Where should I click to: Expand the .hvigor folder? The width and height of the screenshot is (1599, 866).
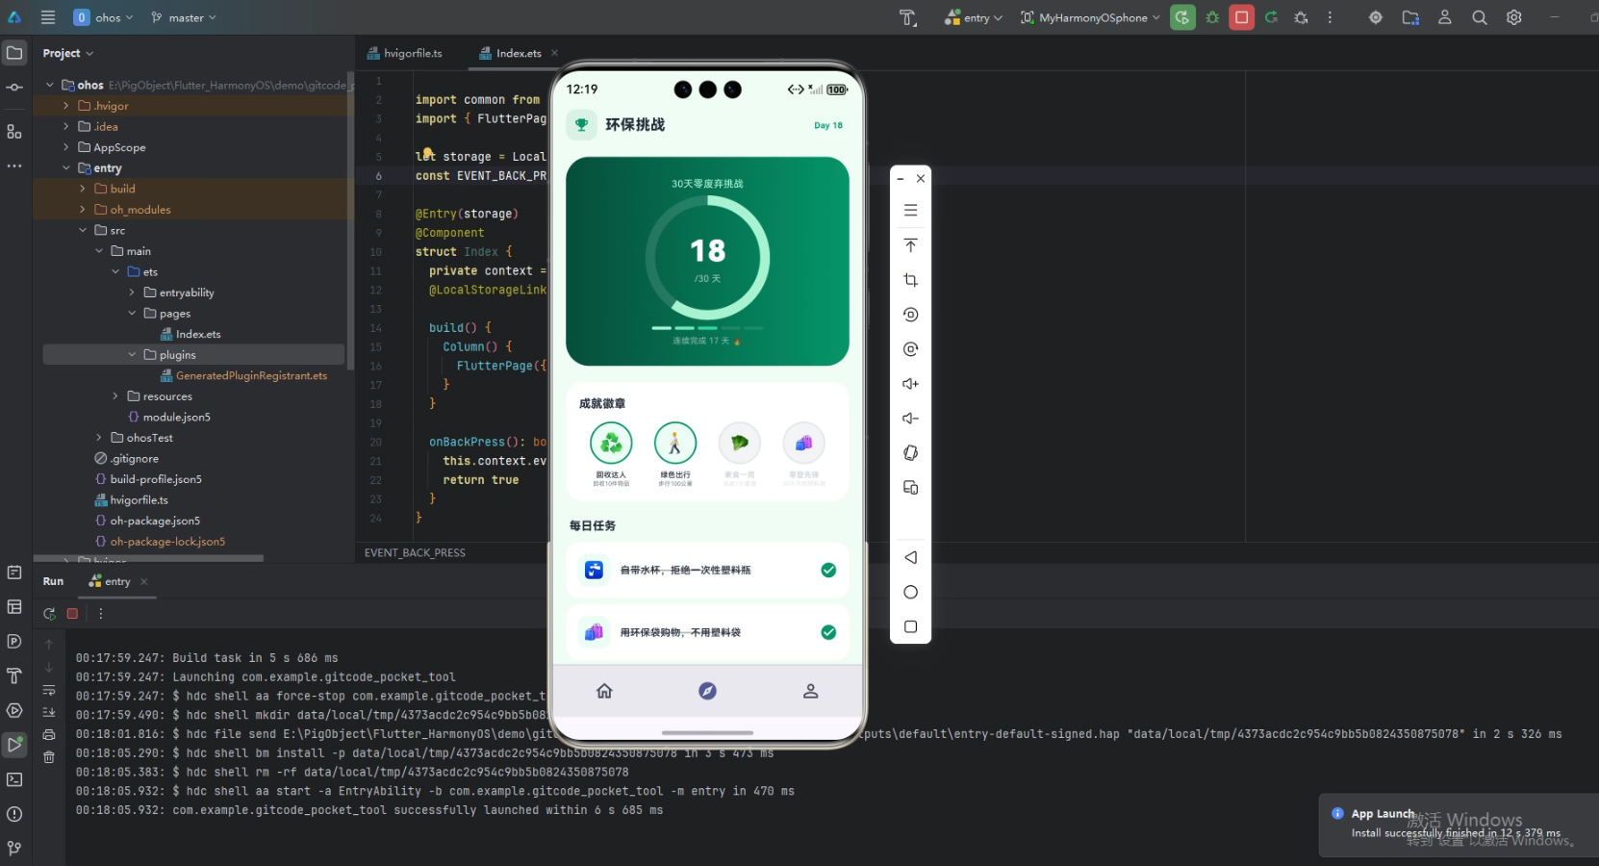point(65,106)
